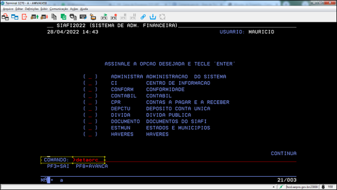337x190 pixels.
Task: Open the Ações menu
Action: [x=74, y=9]
